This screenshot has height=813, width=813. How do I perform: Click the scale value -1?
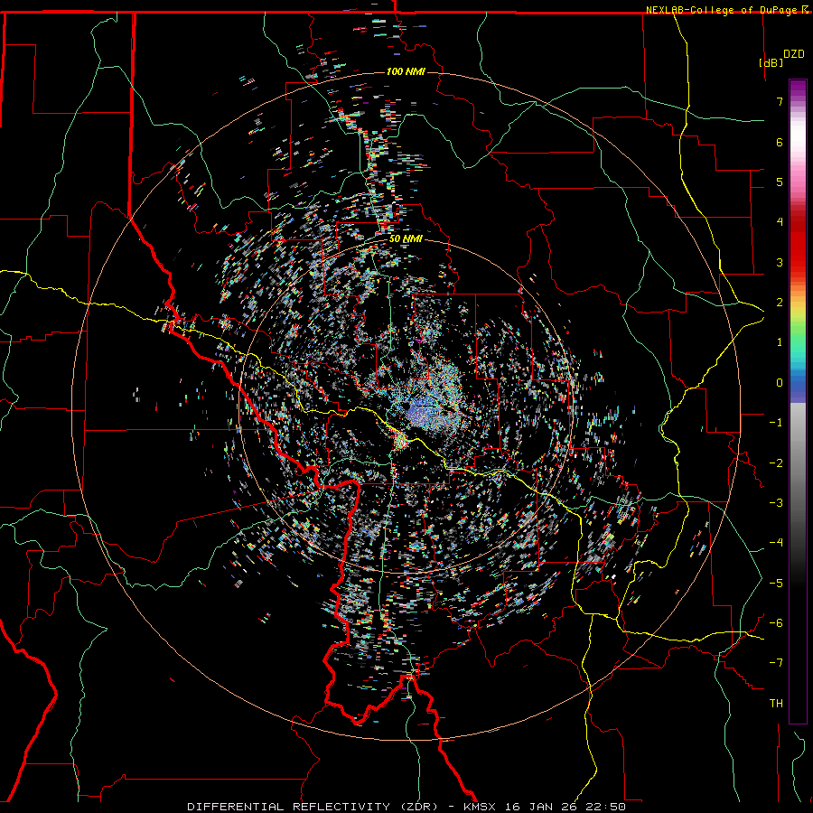pos(776,423)
